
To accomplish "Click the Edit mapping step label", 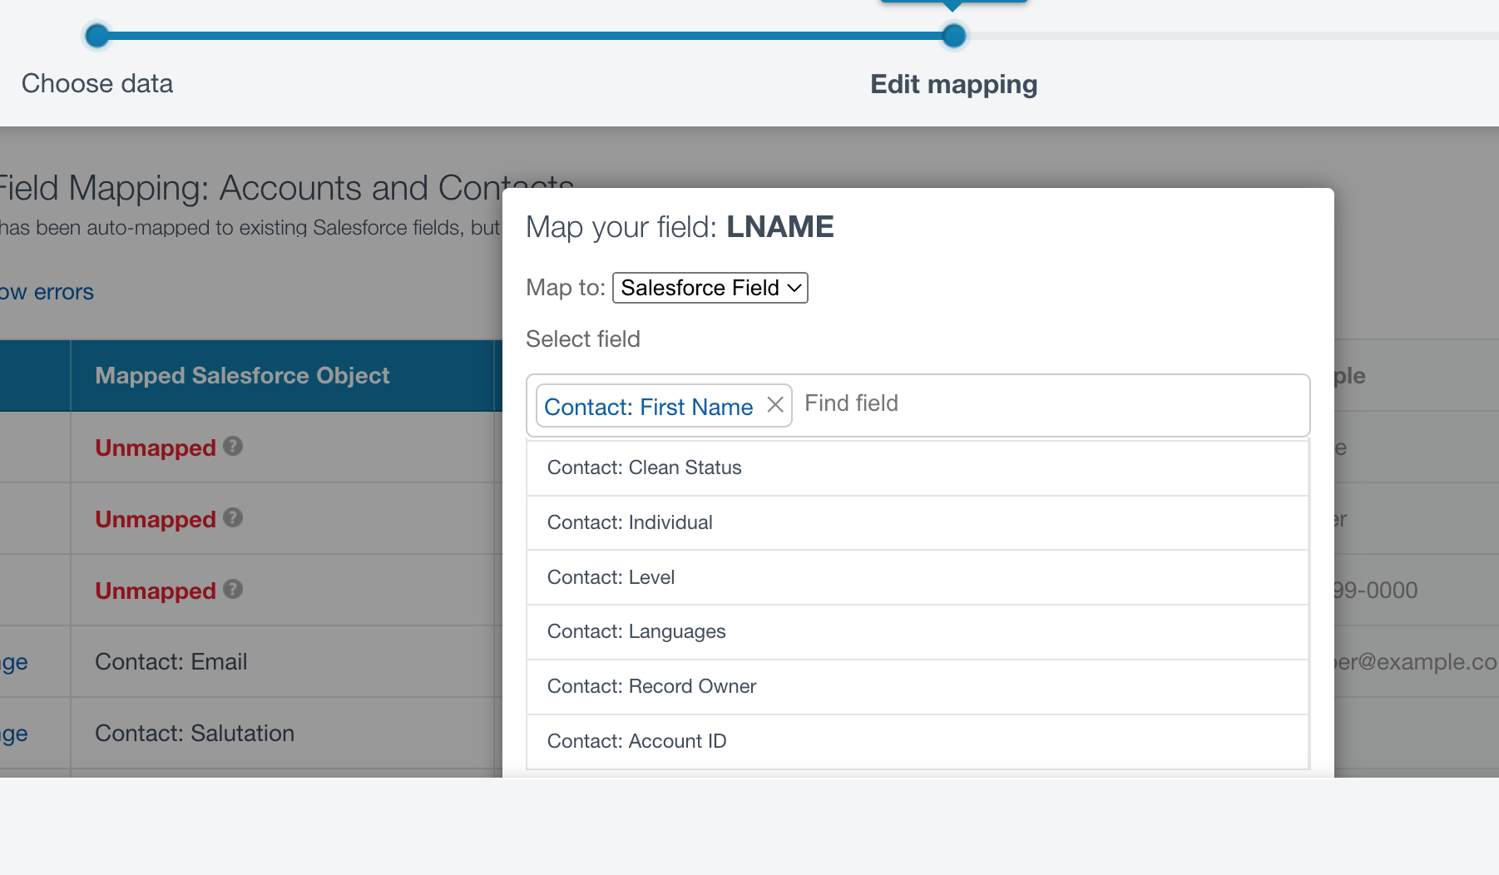I will (953, 85).
